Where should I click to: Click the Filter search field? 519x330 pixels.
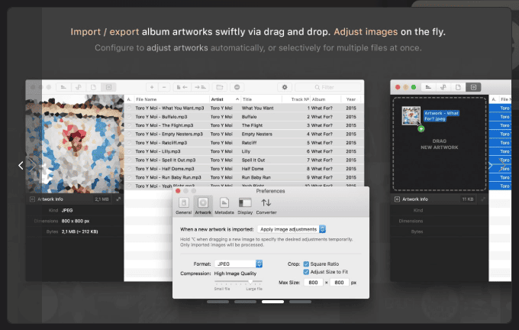point(328,87)
